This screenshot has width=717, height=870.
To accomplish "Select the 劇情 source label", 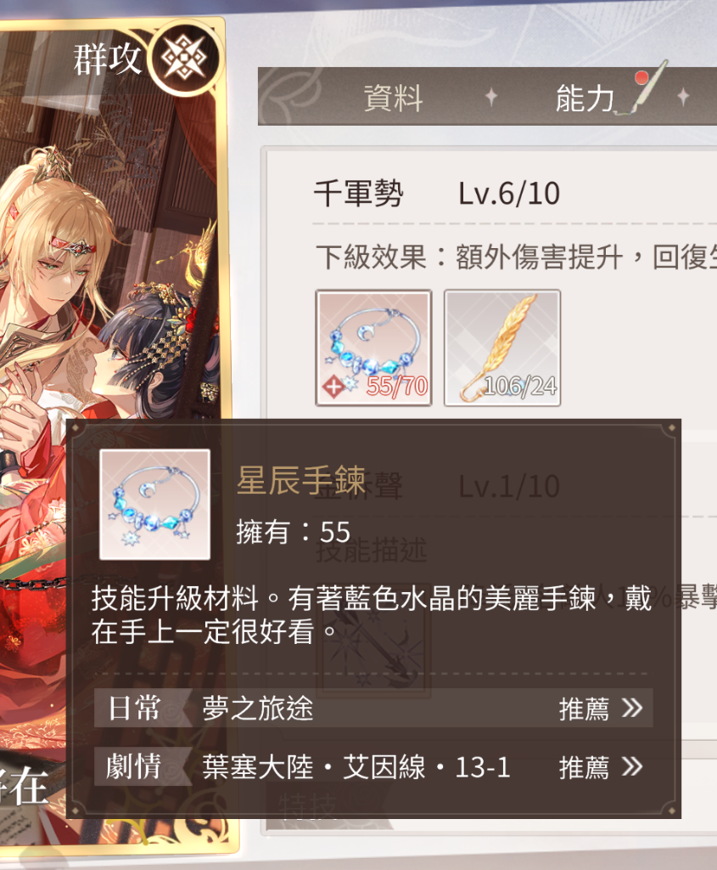I will [x=135, y=767].
